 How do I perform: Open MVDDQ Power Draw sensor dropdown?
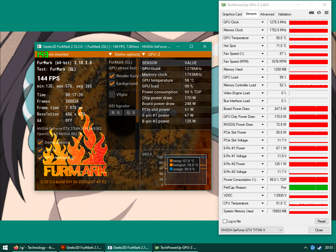[x=244, y=125]
